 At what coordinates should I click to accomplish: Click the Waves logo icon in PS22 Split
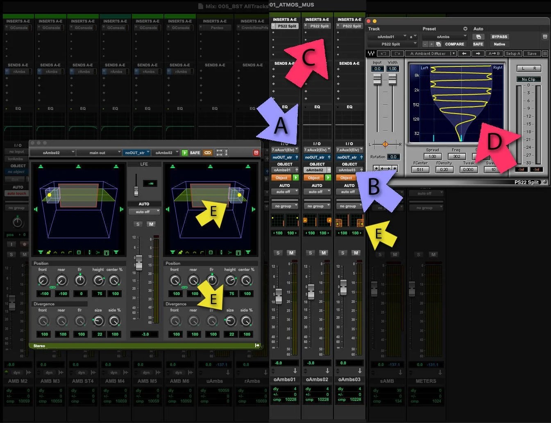pos(371,53)
